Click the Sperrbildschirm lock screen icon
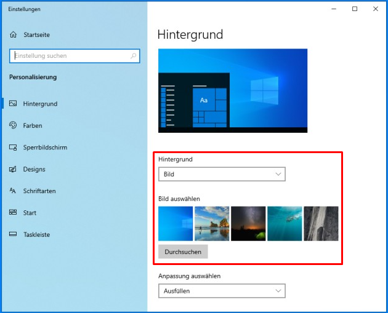This screenshot has width=388, height=313. pyautogui.click(x=13, y=147)
